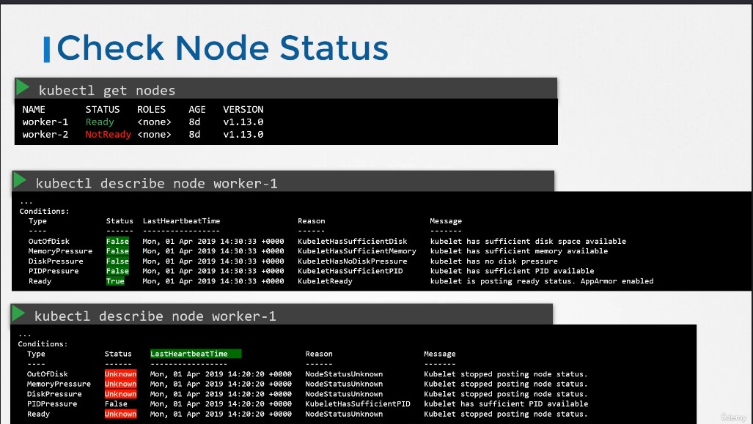Click the green Ready status of worker-1
The height and width of the screenshot is (424, 753).
point(100,122)
